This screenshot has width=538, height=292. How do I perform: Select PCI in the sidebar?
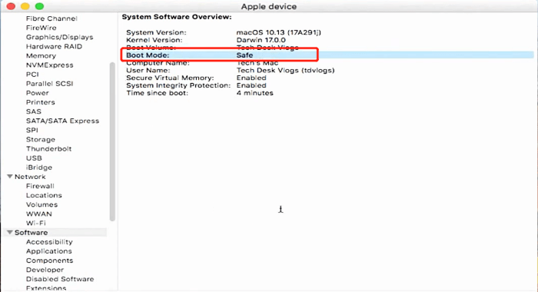pos(32,74)
